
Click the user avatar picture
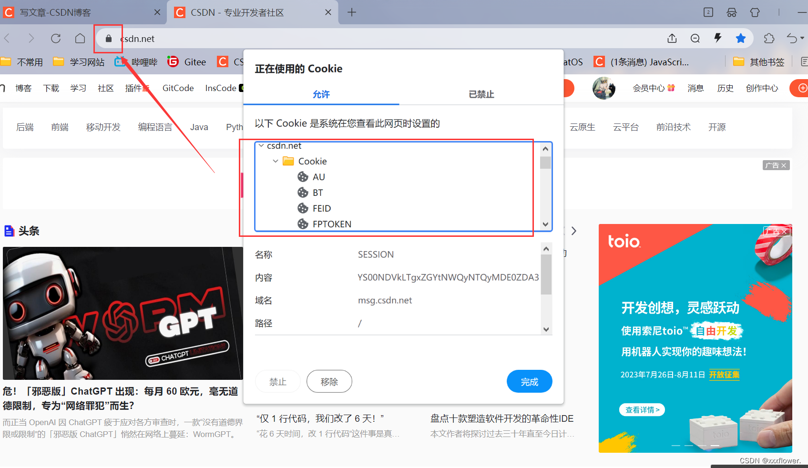[604, 88]
